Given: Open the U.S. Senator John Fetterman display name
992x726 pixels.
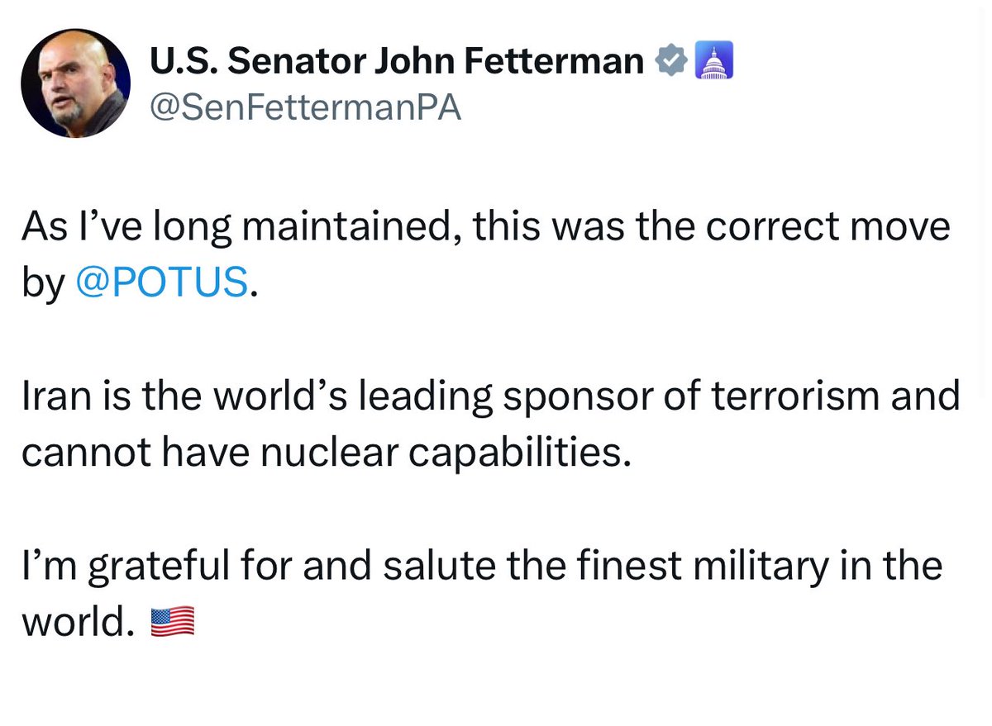Looking at the screenshot, I should point(398,61).
